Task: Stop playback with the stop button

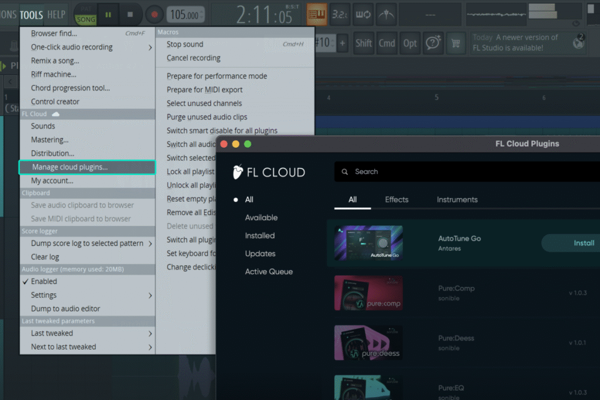Action: (x=130, y=15)
